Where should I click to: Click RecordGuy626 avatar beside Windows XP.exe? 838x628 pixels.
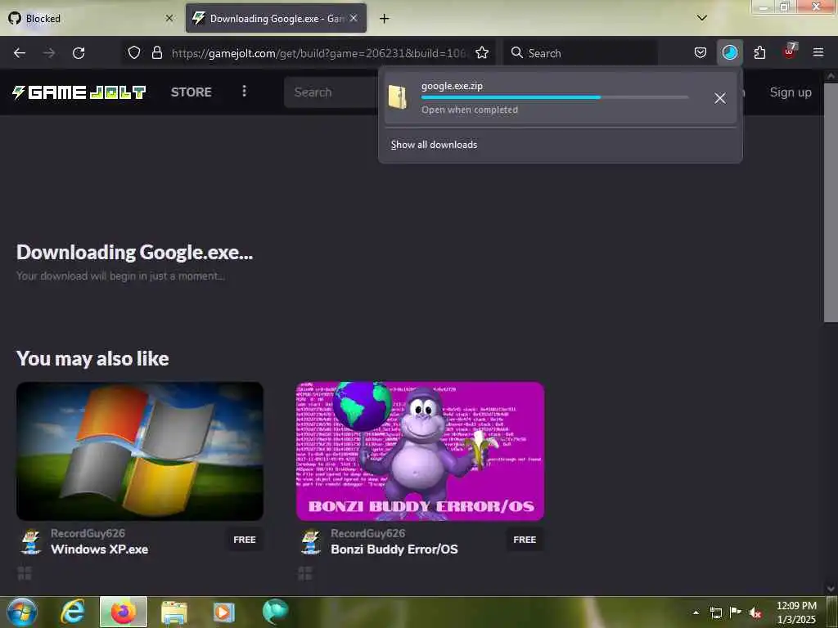(x=31, y=541)
